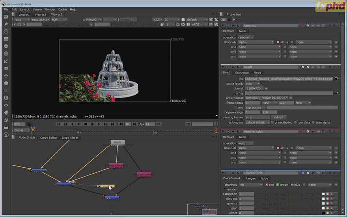Select the Read1 node in Node Graph
This screenshot has height=217, width=347.
tap(118, 142)
